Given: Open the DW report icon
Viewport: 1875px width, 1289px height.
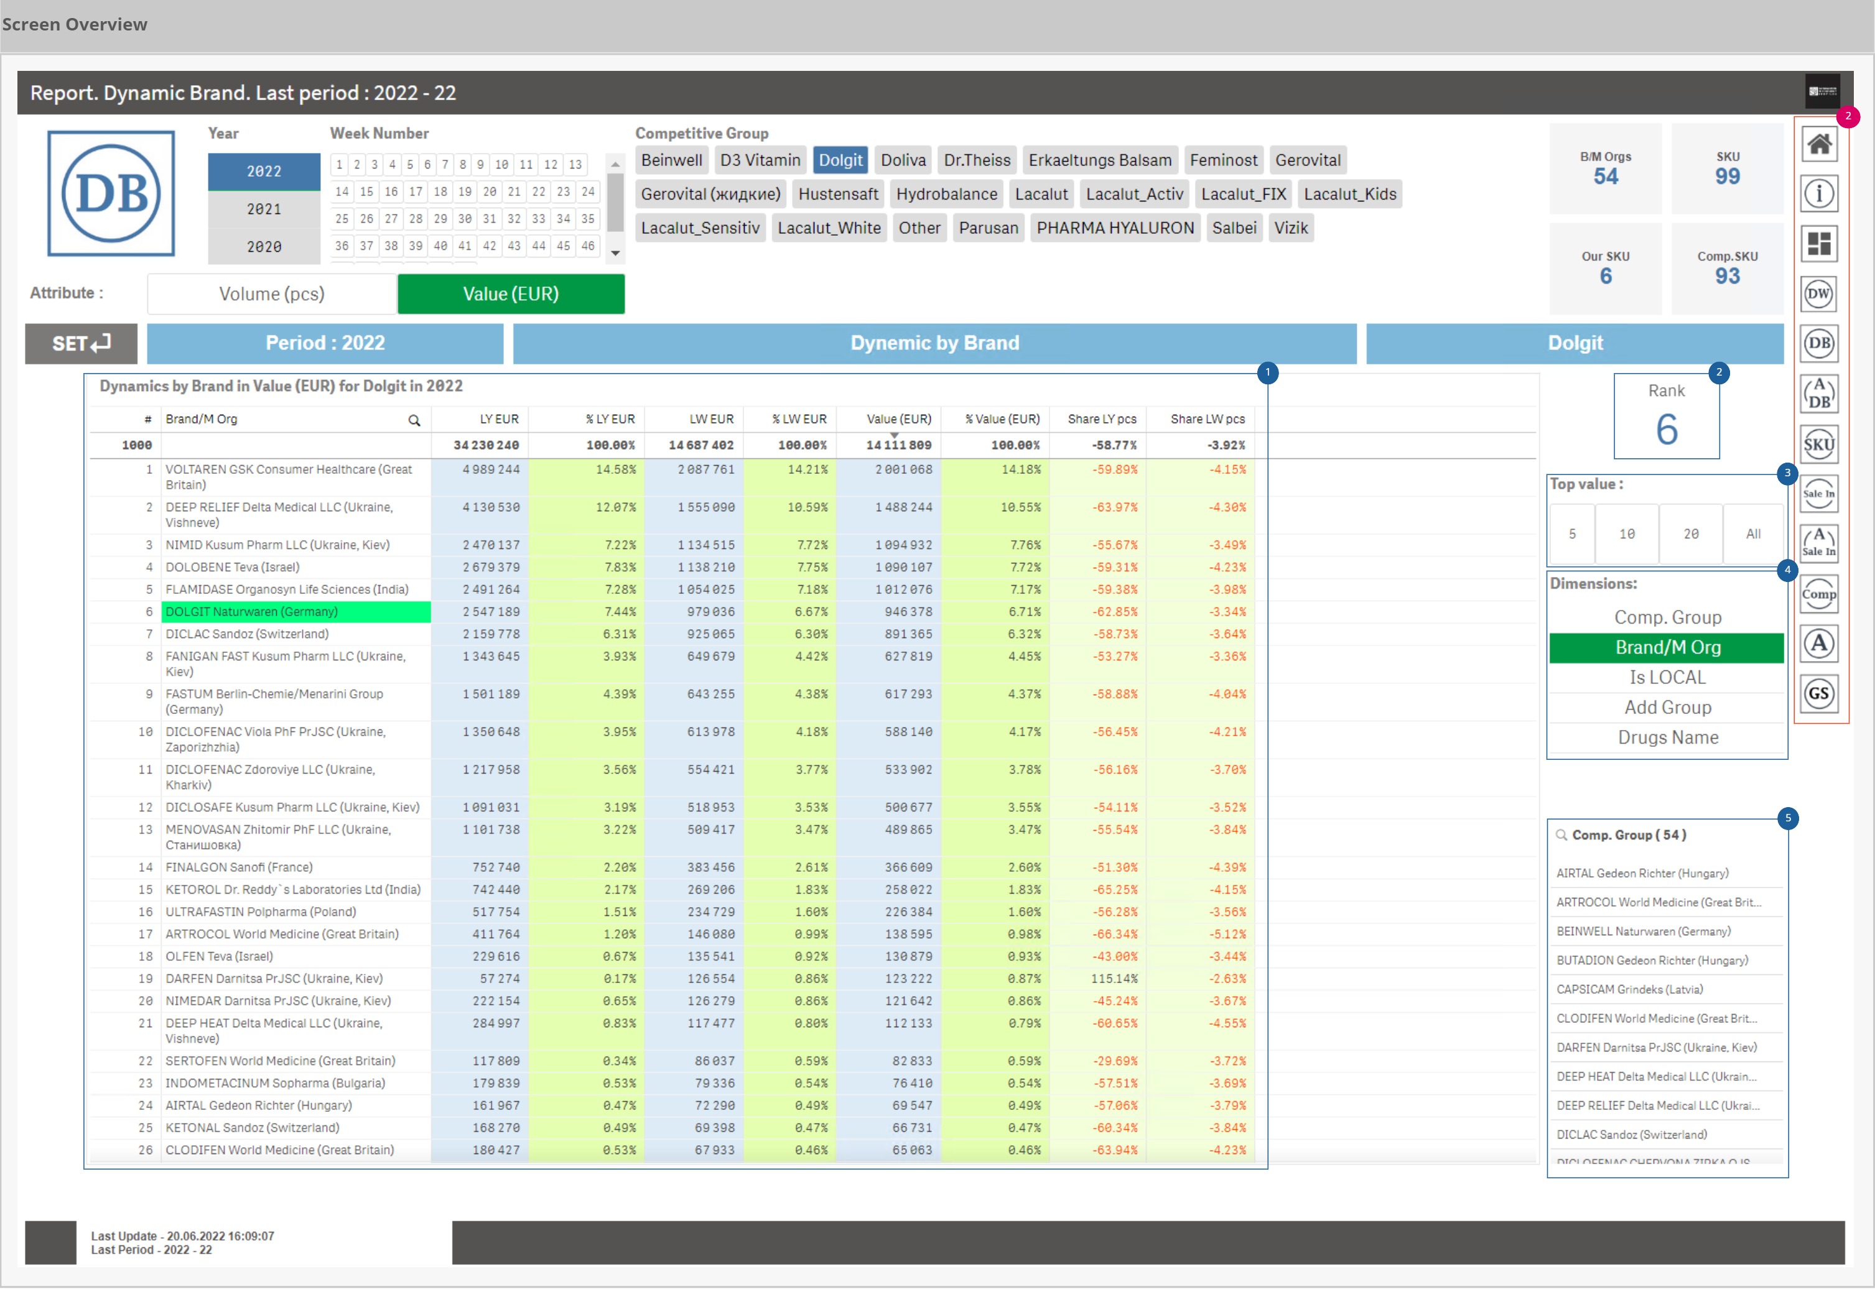Looking at the screenshot, I should click(1818, 294).
